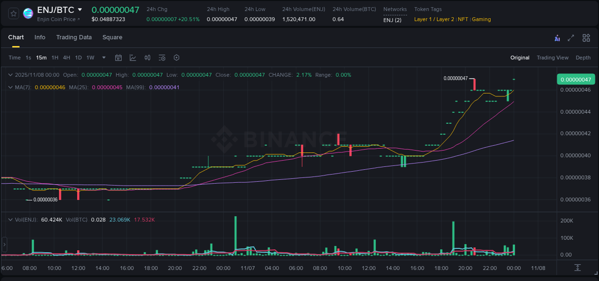Click the indicator visibility settings icon
The height and width of the screenshot is (281, 599).
pos(162,58)
